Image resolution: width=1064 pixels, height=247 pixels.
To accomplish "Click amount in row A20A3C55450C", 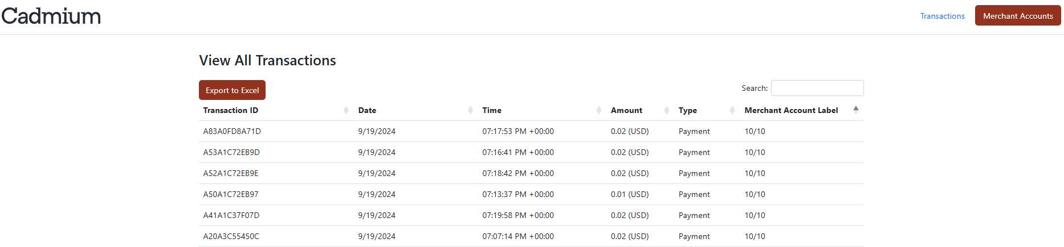I will pos(630,236).
